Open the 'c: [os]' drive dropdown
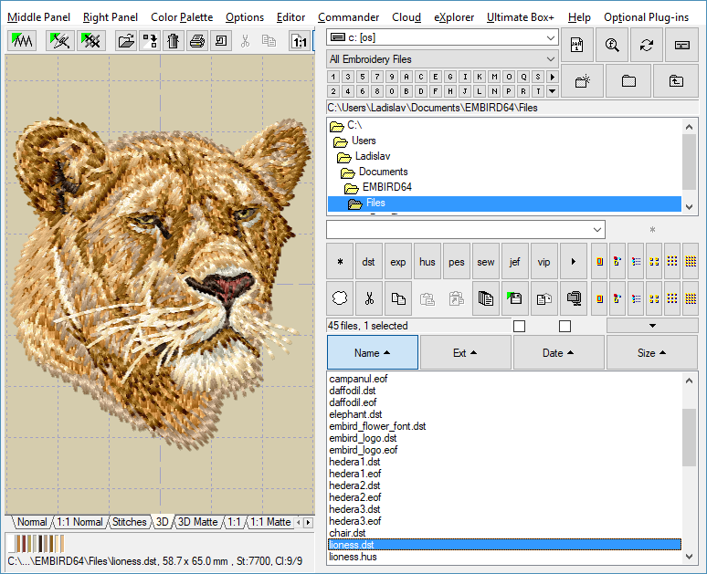This screenshot has height=574, width=707. point(550,37)
